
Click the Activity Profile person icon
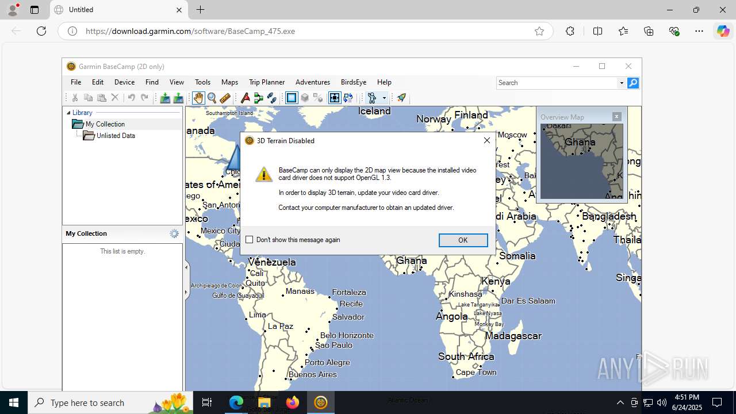[x=372, y=98]
